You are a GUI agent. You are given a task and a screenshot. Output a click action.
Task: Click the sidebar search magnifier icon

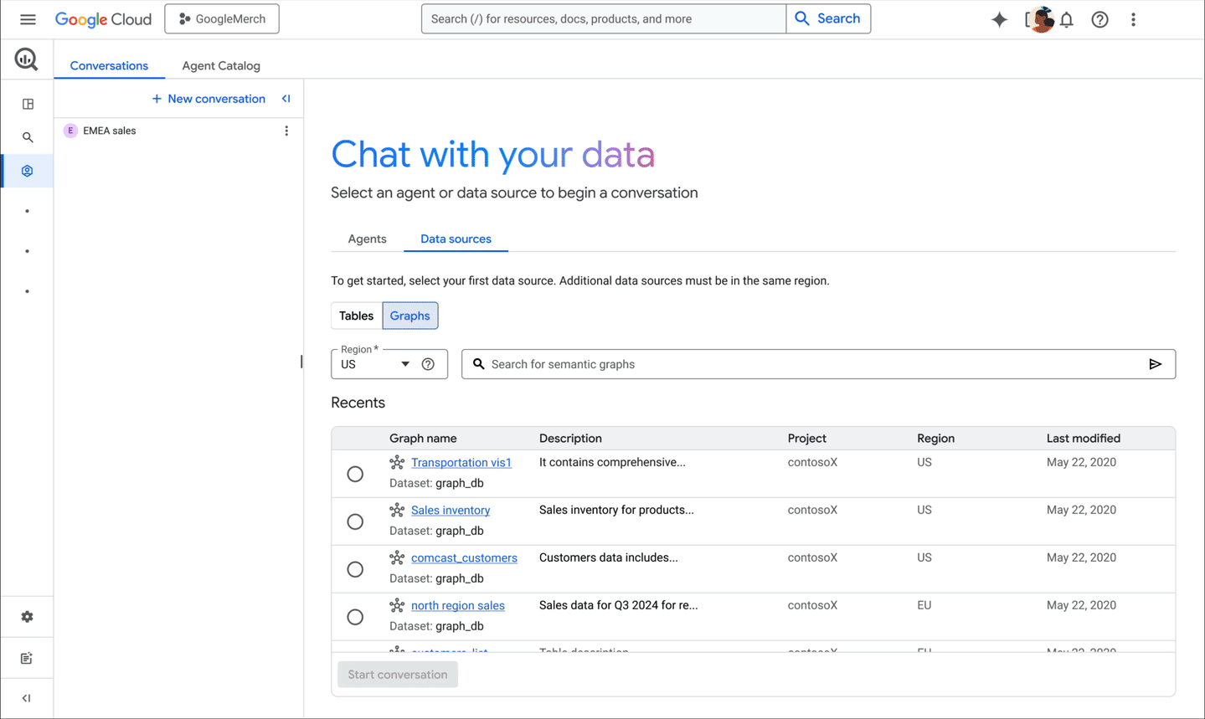click(28, 137)
